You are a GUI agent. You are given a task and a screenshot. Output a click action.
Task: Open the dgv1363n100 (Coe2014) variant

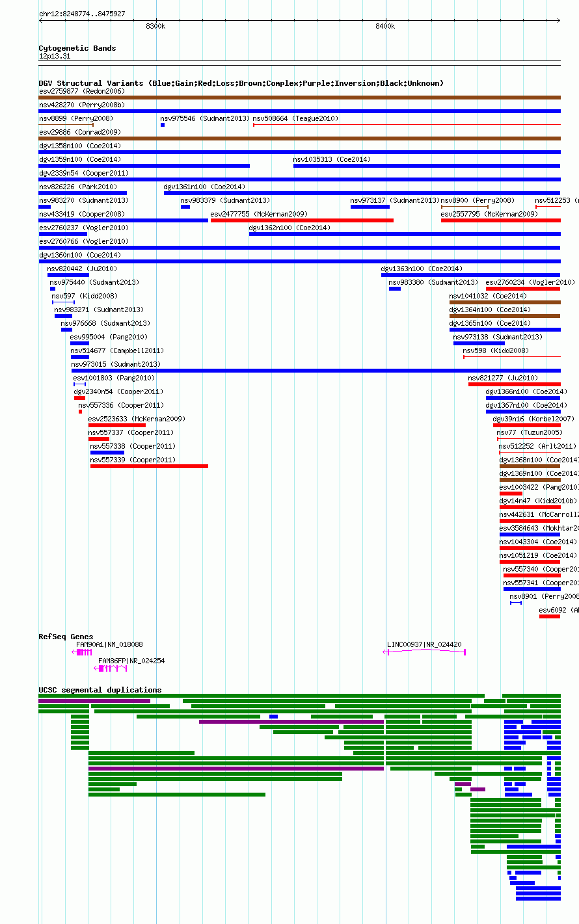pyautogui.click(x=422, y=269)
